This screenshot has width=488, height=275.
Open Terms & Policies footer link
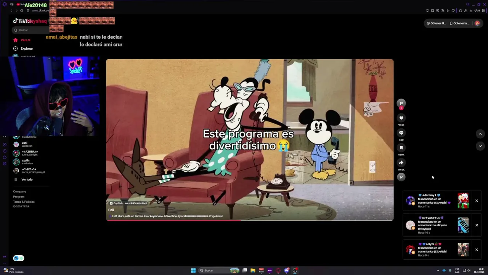click(x=24, y=202)
